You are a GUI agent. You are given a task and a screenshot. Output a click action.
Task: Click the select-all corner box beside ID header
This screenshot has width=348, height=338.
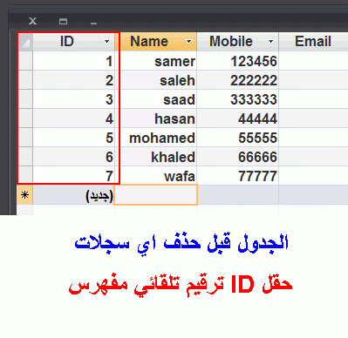tap(25, 42)
